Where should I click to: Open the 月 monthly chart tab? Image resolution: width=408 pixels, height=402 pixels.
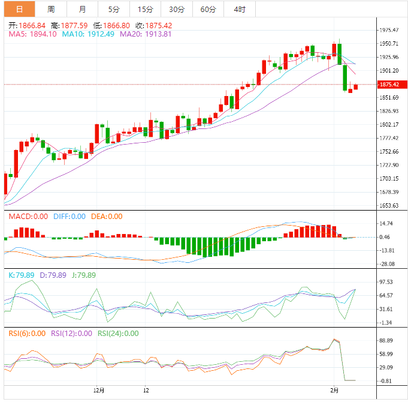tap(82, 9)
